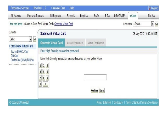This screenshot has height=125, width=167.
Task: Open Credit Card (VISA) Bill Pay
Action: [x=22, y=60]
